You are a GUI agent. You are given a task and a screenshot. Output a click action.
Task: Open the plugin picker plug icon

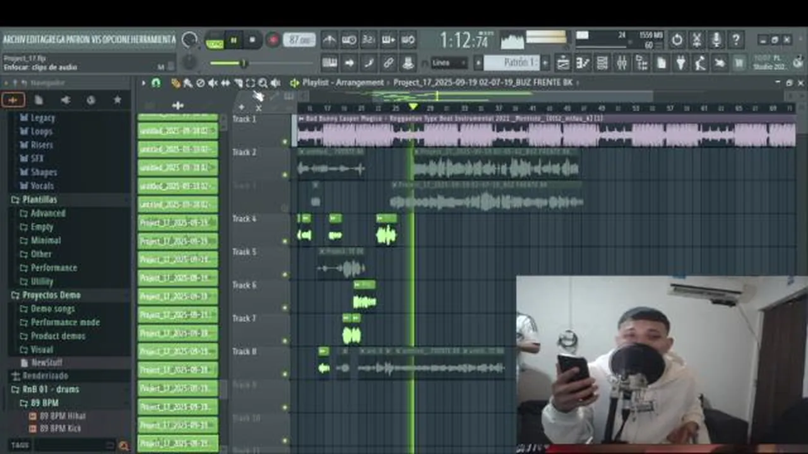coord(680,62)
